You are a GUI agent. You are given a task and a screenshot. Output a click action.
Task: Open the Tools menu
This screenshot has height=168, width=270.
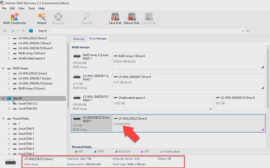31,8
